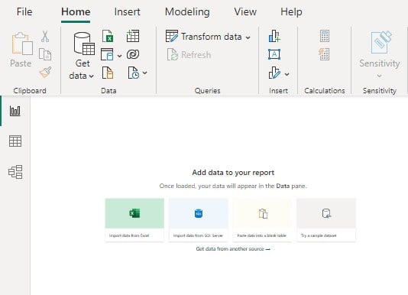Image resolution: width=408 pixels, height=295 pixels.
Task: Switch to Report view in sidebar
Action: tap(15, 111)
